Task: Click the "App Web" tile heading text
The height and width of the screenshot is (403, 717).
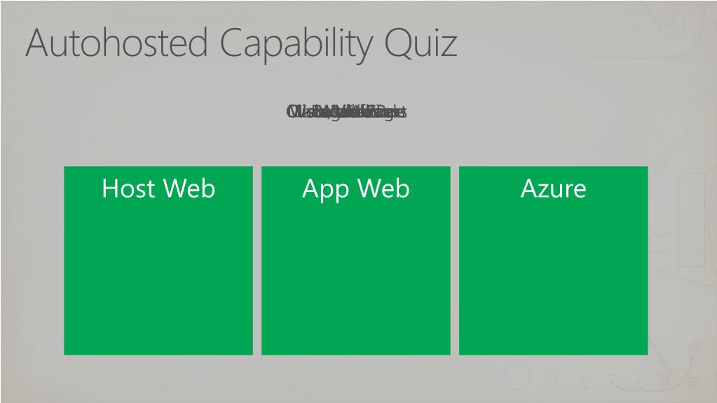Action: (356, 189)
